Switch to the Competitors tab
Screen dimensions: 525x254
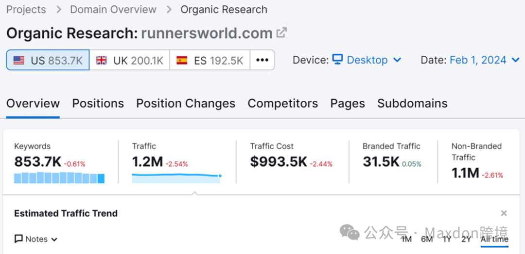point(283,103)
